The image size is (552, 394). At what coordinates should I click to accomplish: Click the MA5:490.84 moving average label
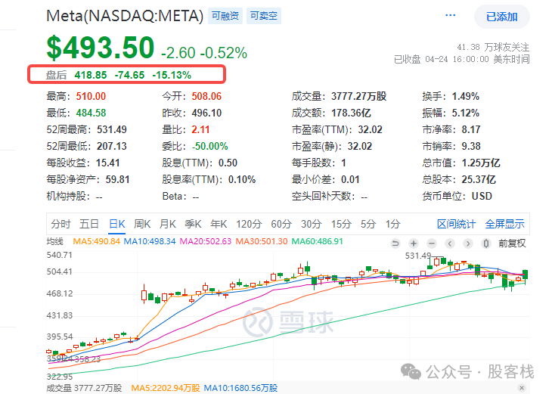pos(97,241)
